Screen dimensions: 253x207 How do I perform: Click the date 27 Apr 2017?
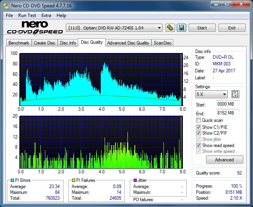click(x=224, y=71)
